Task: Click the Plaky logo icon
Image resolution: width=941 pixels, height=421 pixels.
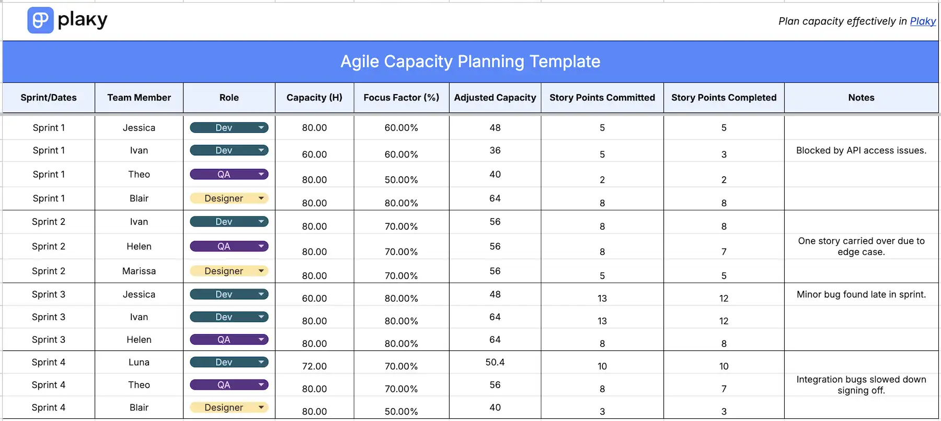Action: click(x=40, y=20)
